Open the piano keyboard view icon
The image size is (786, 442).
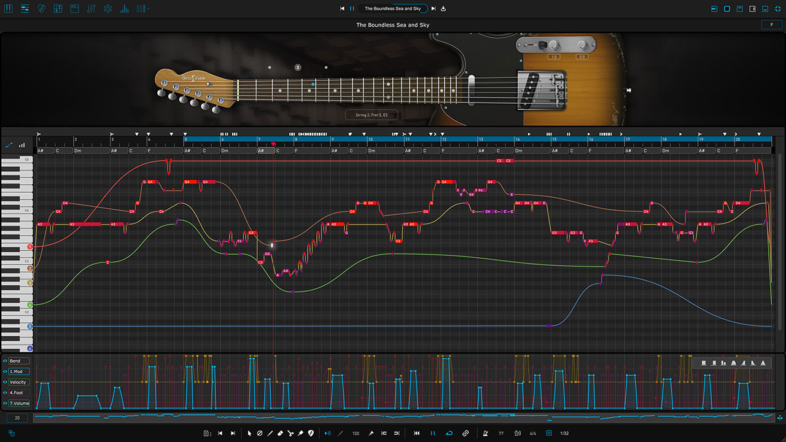coord(9,9)
